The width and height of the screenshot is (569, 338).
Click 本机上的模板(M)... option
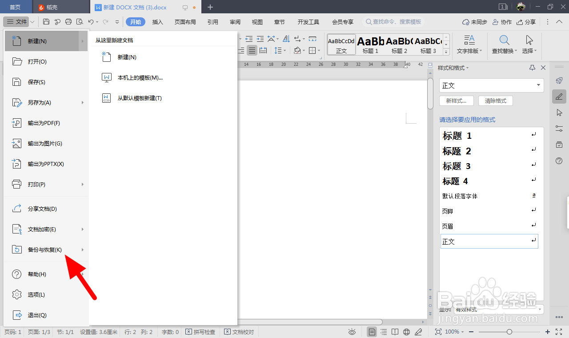140,78
